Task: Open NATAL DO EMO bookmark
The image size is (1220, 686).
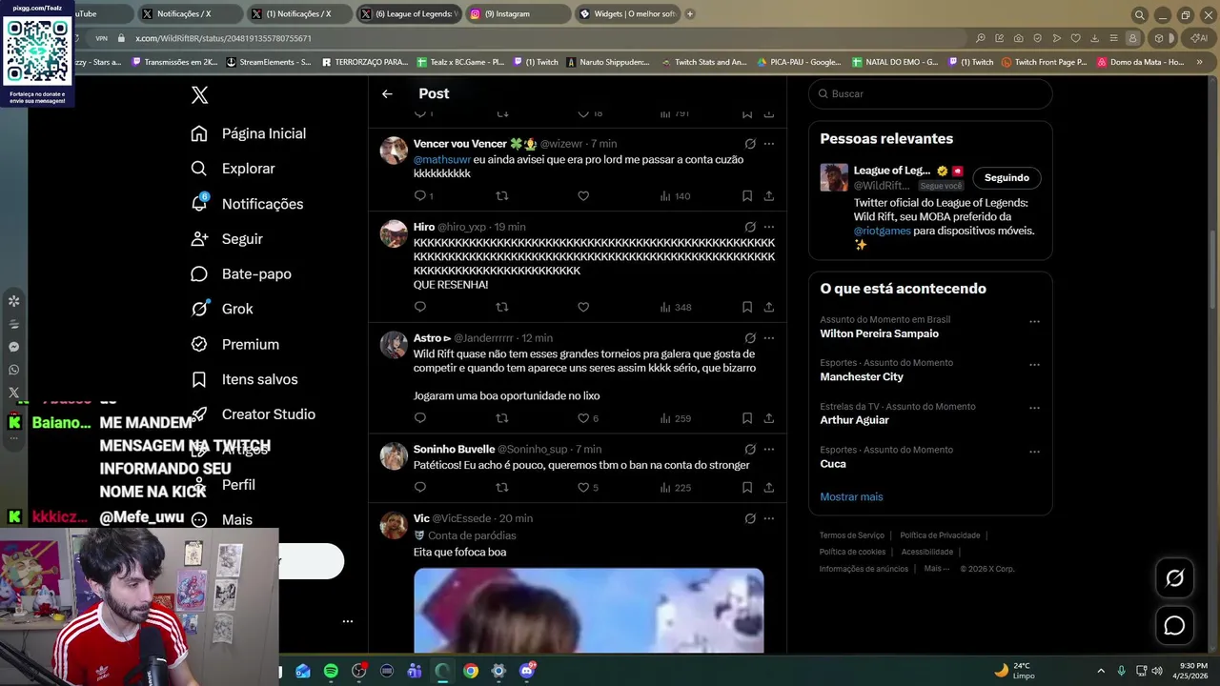Action: click(x=896, y=62)
